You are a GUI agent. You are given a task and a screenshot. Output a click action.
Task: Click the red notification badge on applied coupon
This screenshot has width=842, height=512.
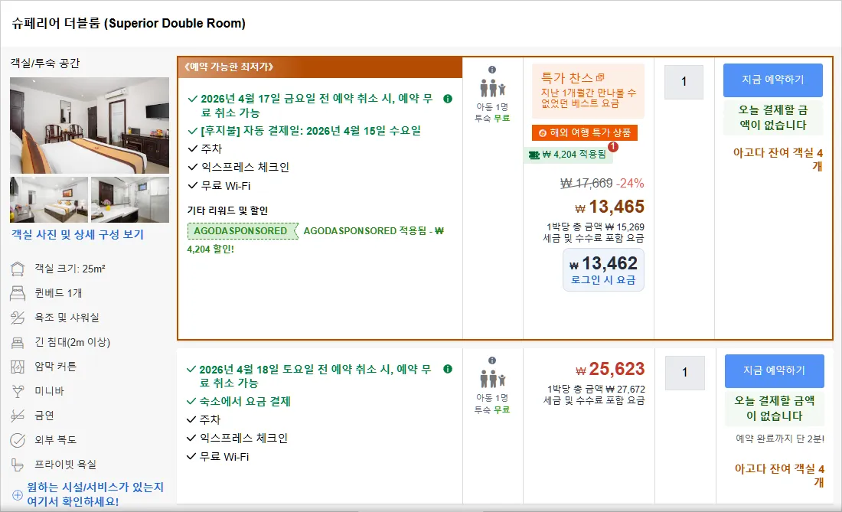(x=613, y=146)
